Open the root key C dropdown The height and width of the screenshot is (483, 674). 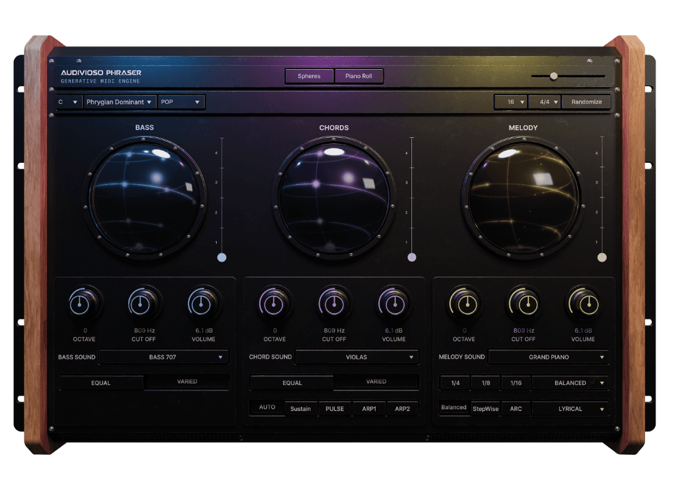click(x=68, y=102)
